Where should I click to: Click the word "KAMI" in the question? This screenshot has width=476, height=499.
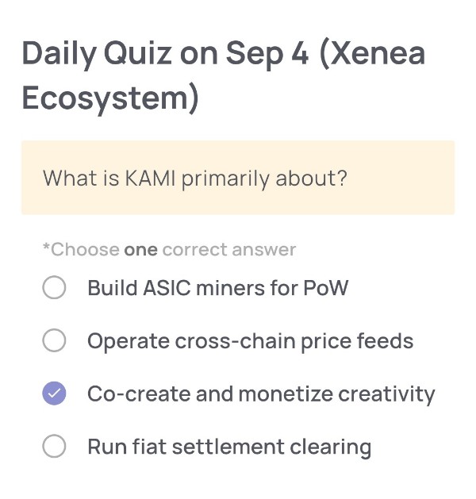pos(150,178)
